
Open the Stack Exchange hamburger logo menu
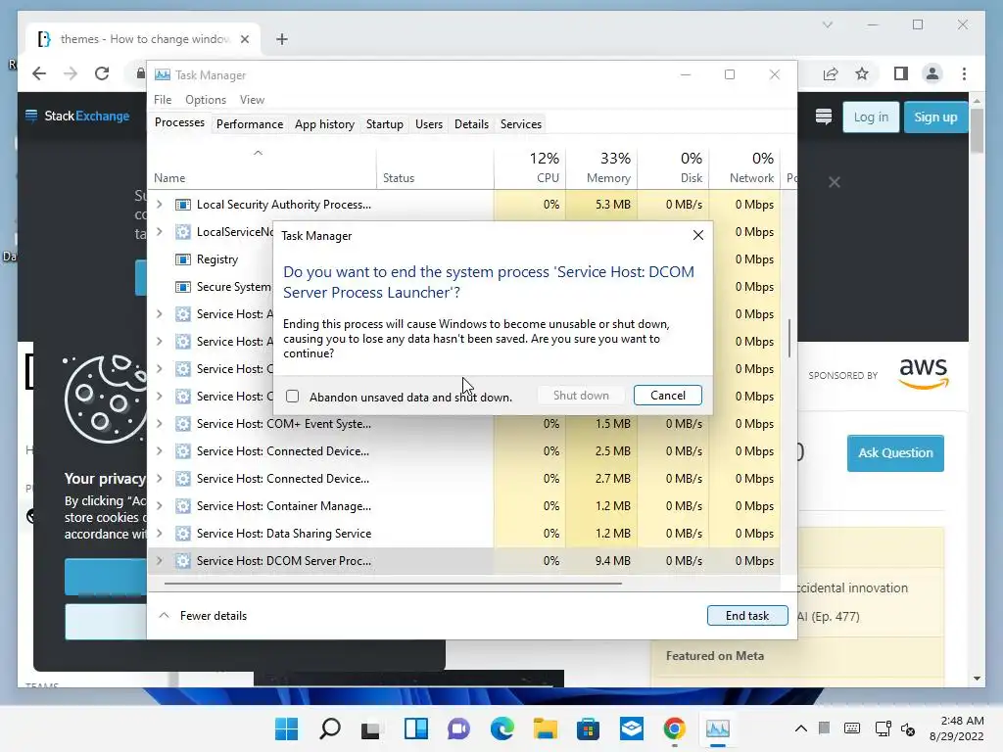pyautogui.click(x=30, y=116)
